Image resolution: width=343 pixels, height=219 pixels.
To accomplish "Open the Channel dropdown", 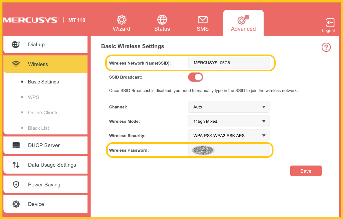I will coord(229,107).
